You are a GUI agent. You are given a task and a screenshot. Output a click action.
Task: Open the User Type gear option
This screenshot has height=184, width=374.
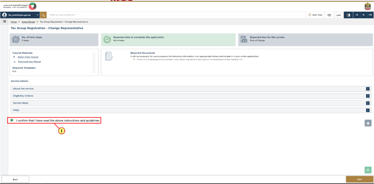pyautogui.click(x=315, y=15)
